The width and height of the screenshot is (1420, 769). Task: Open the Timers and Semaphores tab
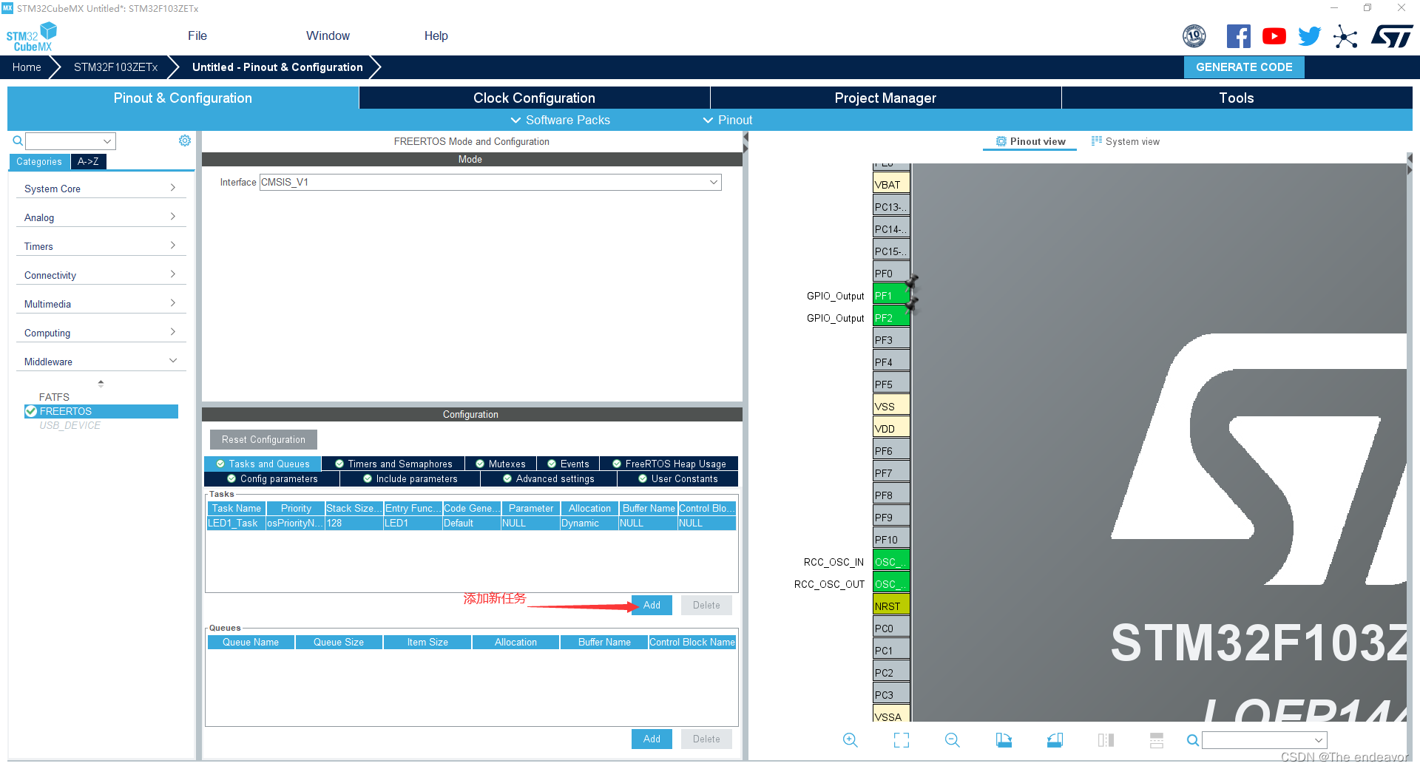393,464
